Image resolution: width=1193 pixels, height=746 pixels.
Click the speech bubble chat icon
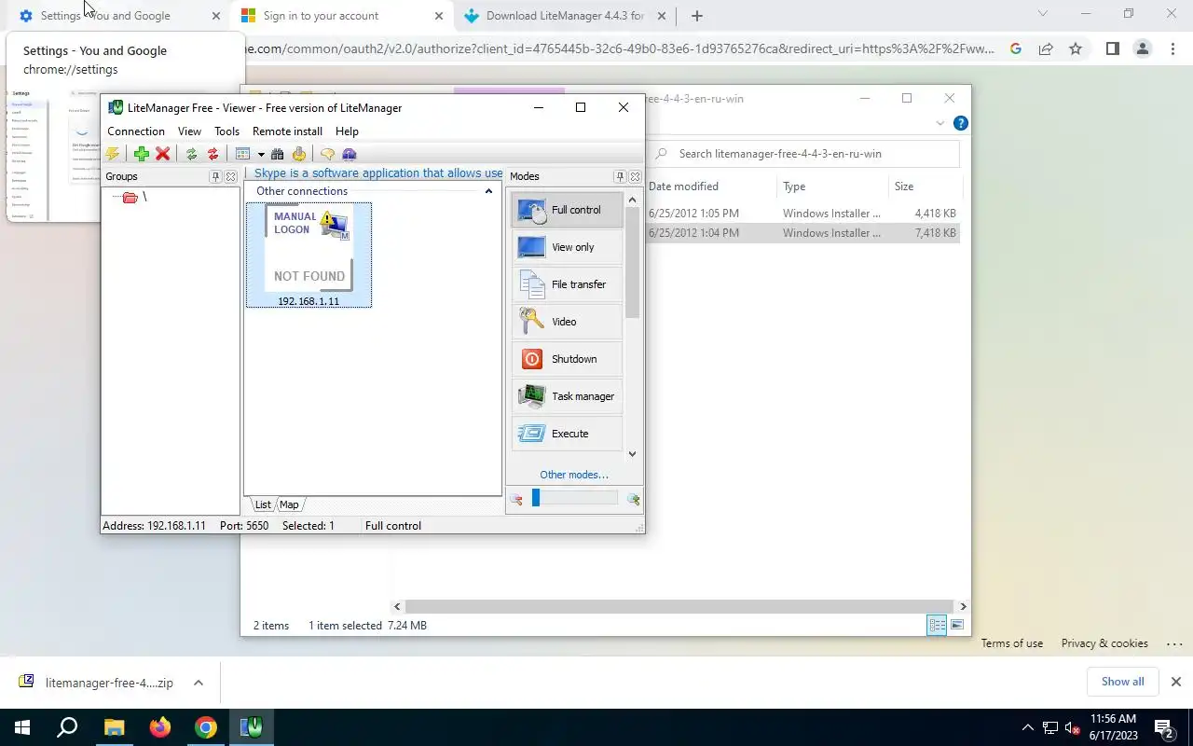328,154
